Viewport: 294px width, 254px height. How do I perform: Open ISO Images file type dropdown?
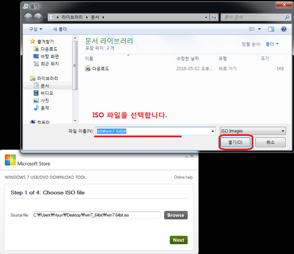(x=253, y=131)
